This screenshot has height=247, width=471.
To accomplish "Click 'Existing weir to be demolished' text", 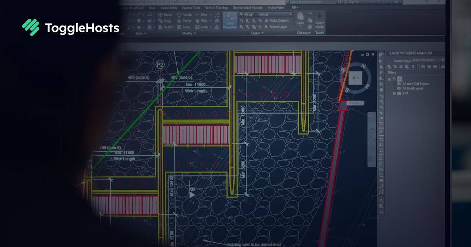I will click(x=254, y=244).
